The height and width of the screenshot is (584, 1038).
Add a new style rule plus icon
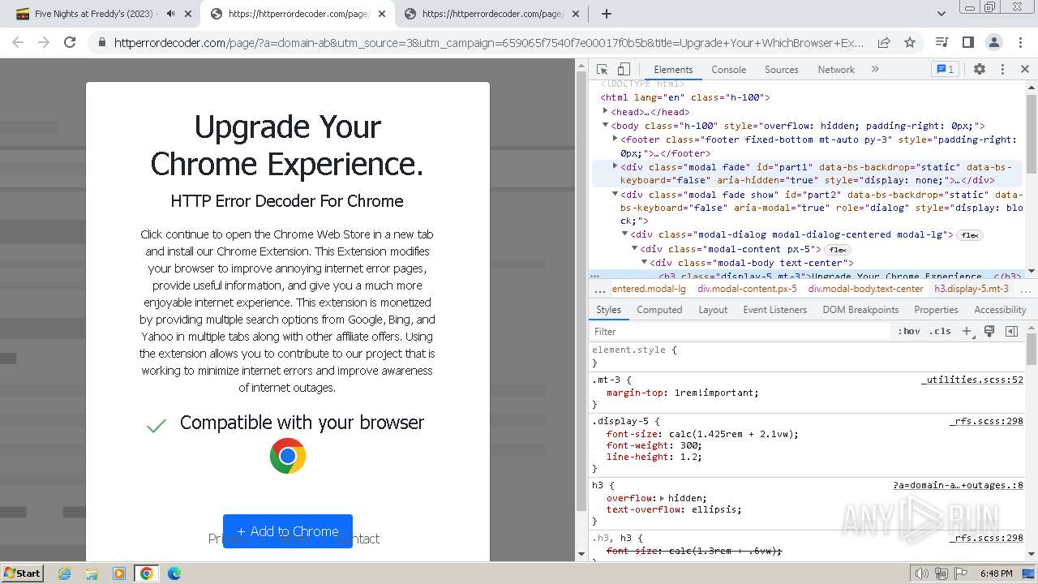point(967,331)
